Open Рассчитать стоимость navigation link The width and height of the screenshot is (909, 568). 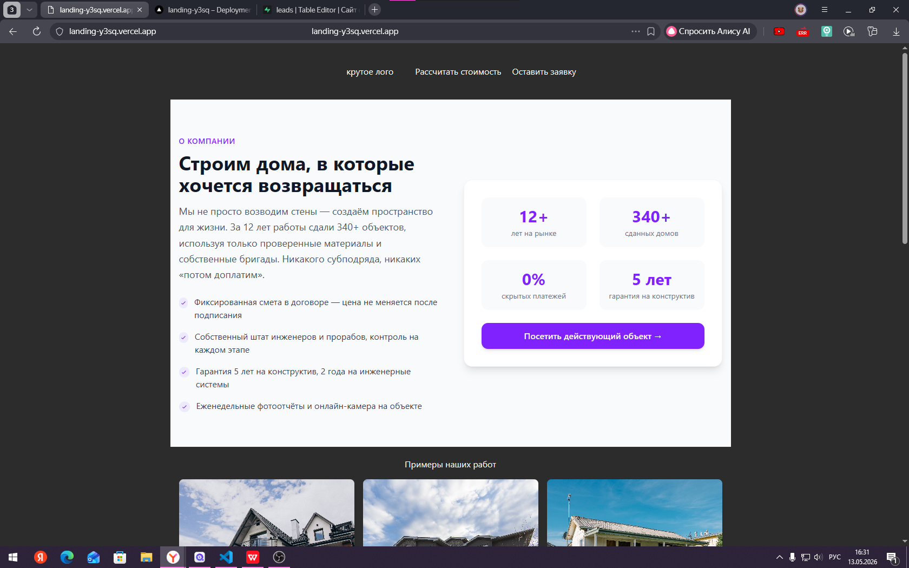[458, 72]
